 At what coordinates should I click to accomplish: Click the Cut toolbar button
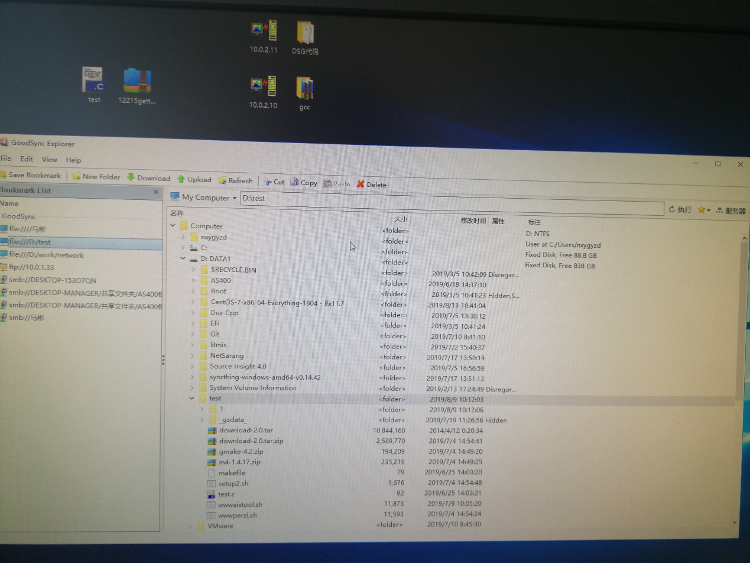[x=274, y=182]
